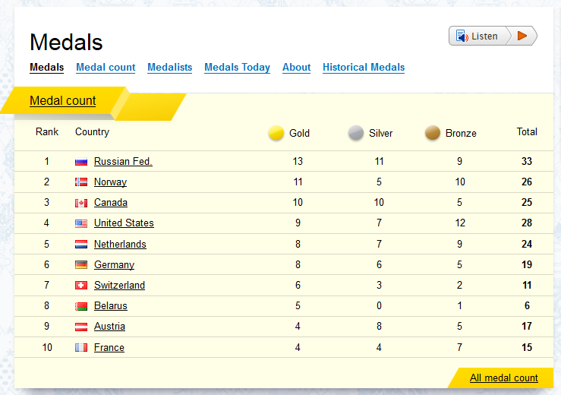
Task: Click the bronze medal icon
Action: point(433,133)
